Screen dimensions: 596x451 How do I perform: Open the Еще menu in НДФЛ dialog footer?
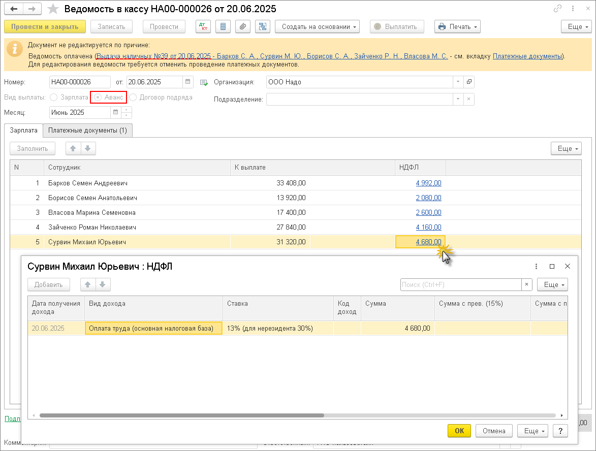pyautogui.click(x=532, y=431)
